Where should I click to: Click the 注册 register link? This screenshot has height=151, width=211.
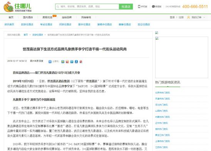click(181, 17)
